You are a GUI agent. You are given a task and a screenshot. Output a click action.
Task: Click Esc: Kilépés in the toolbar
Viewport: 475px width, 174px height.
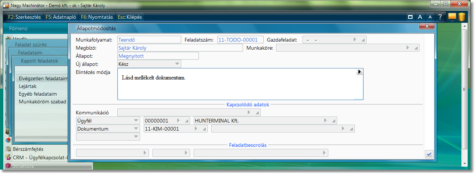click(130, 17)
